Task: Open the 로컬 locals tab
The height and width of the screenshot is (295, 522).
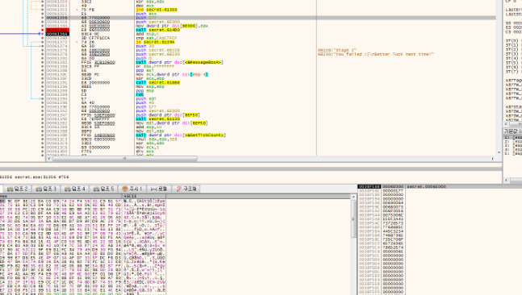Action: pos(158,189)
